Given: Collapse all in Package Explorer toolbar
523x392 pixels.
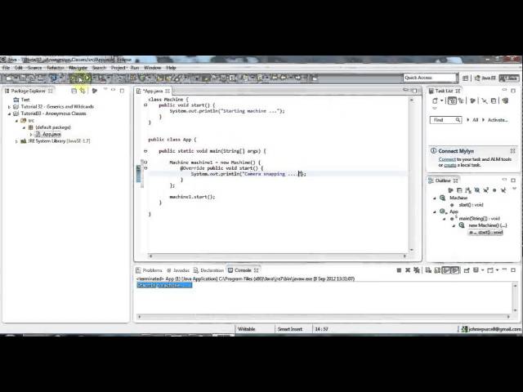Looking at the screenshot, I should click(x=74, y=91).
